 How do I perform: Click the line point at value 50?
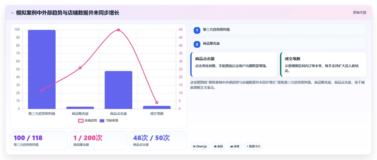click(x=118, y=30)
